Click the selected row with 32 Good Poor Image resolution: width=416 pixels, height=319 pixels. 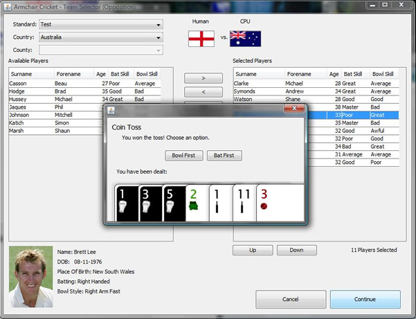pos(353,163)
